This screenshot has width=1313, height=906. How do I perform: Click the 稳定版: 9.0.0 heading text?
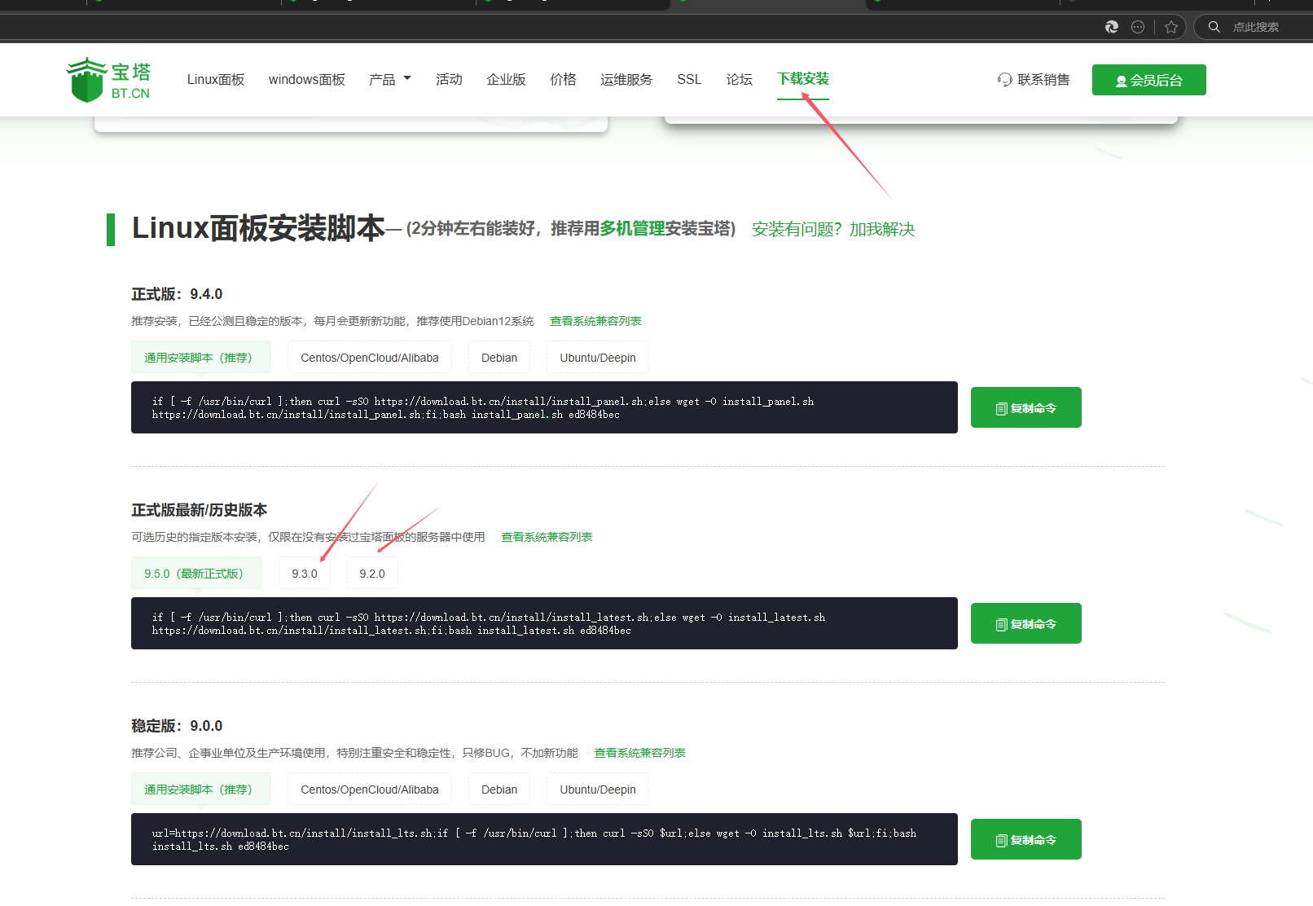177,726
